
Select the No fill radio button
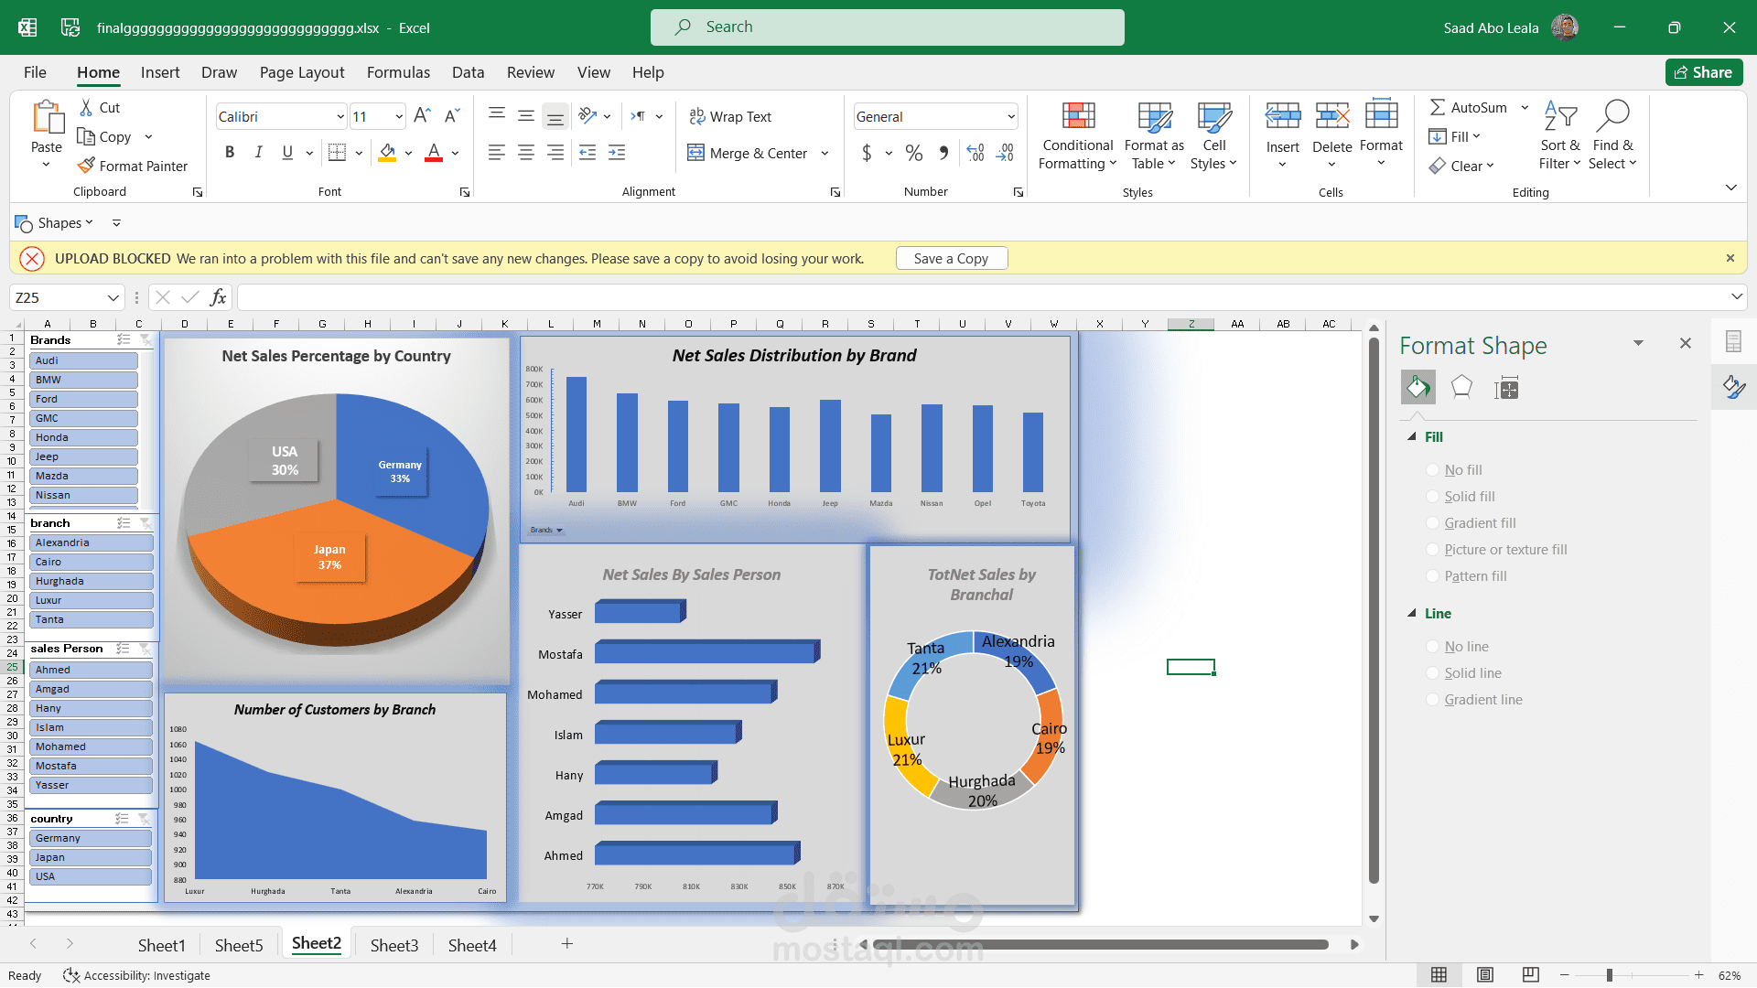(x=1433, y=469)
